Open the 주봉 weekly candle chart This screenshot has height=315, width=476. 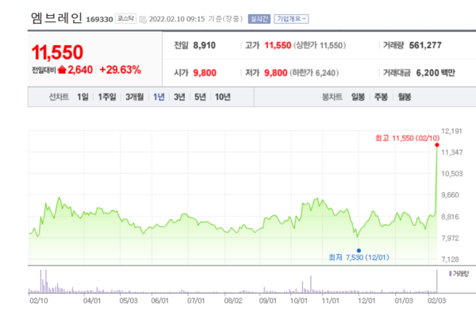(381, 97)
